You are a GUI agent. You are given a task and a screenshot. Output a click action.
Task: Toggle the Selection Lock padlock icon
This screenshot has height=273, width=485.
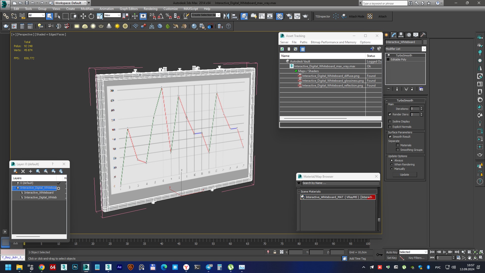(275, 252)
